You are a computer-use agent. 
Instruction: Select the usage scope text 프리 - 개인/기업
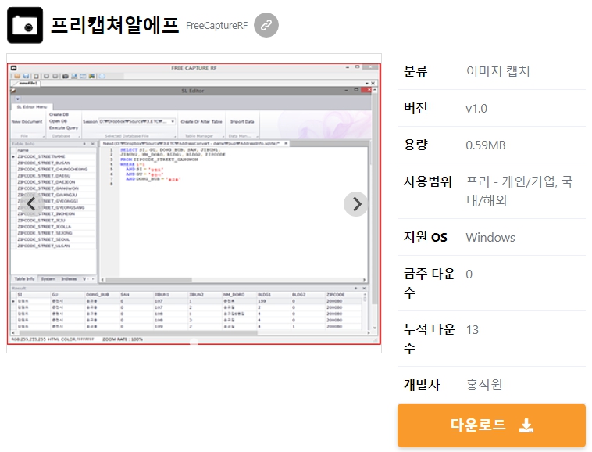tap(512, 181)
